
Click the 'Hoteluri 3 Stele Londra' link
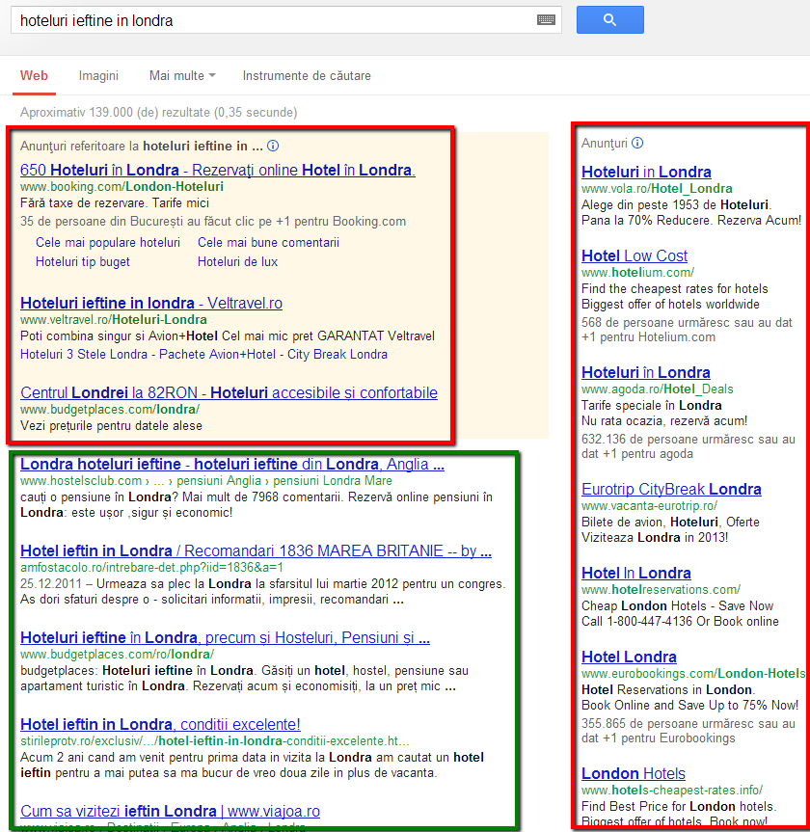84,354
